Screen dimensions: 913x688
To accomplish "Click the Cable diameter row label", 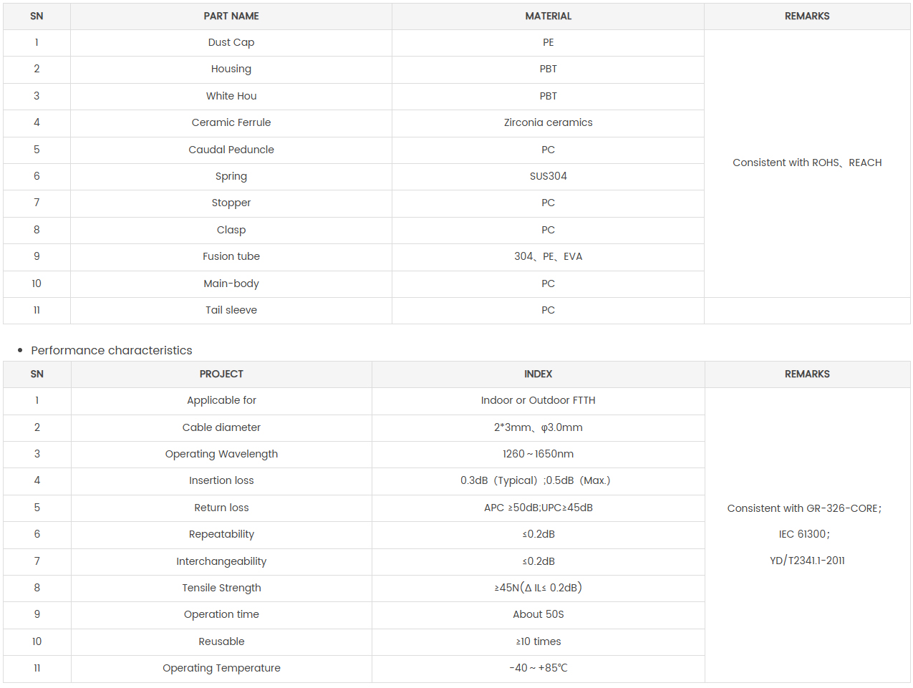I will (221, 427).
